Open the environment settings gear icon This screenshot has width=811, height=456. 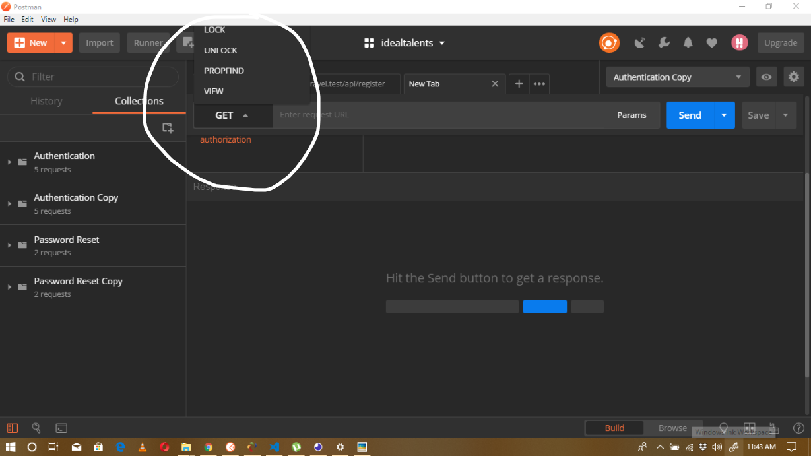click(x=793, y=77)
